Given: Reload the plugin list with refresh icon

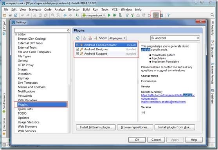Looking at the screenshot, I should pyautogui.click(x=78, y=38).
